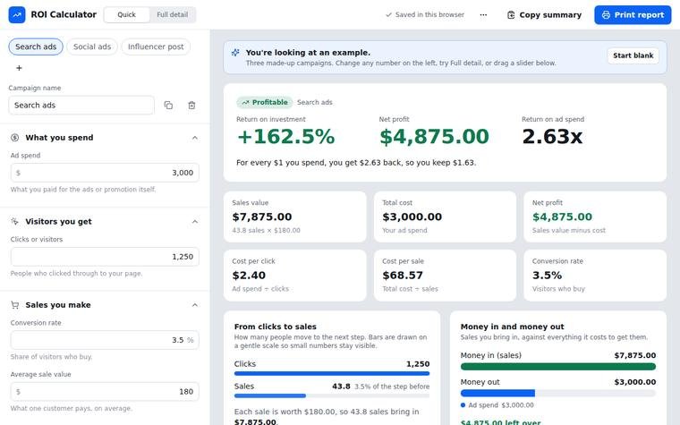Screen dimensions: 680x425
Task: Click the Conversion rate 3.5% card
Action: point(595,276)
